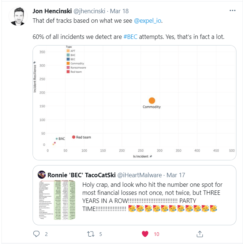Viewport: 243px width, 244px height.
Task: Click the Ransomware pink legend swatch
Action: pos(68,68)
